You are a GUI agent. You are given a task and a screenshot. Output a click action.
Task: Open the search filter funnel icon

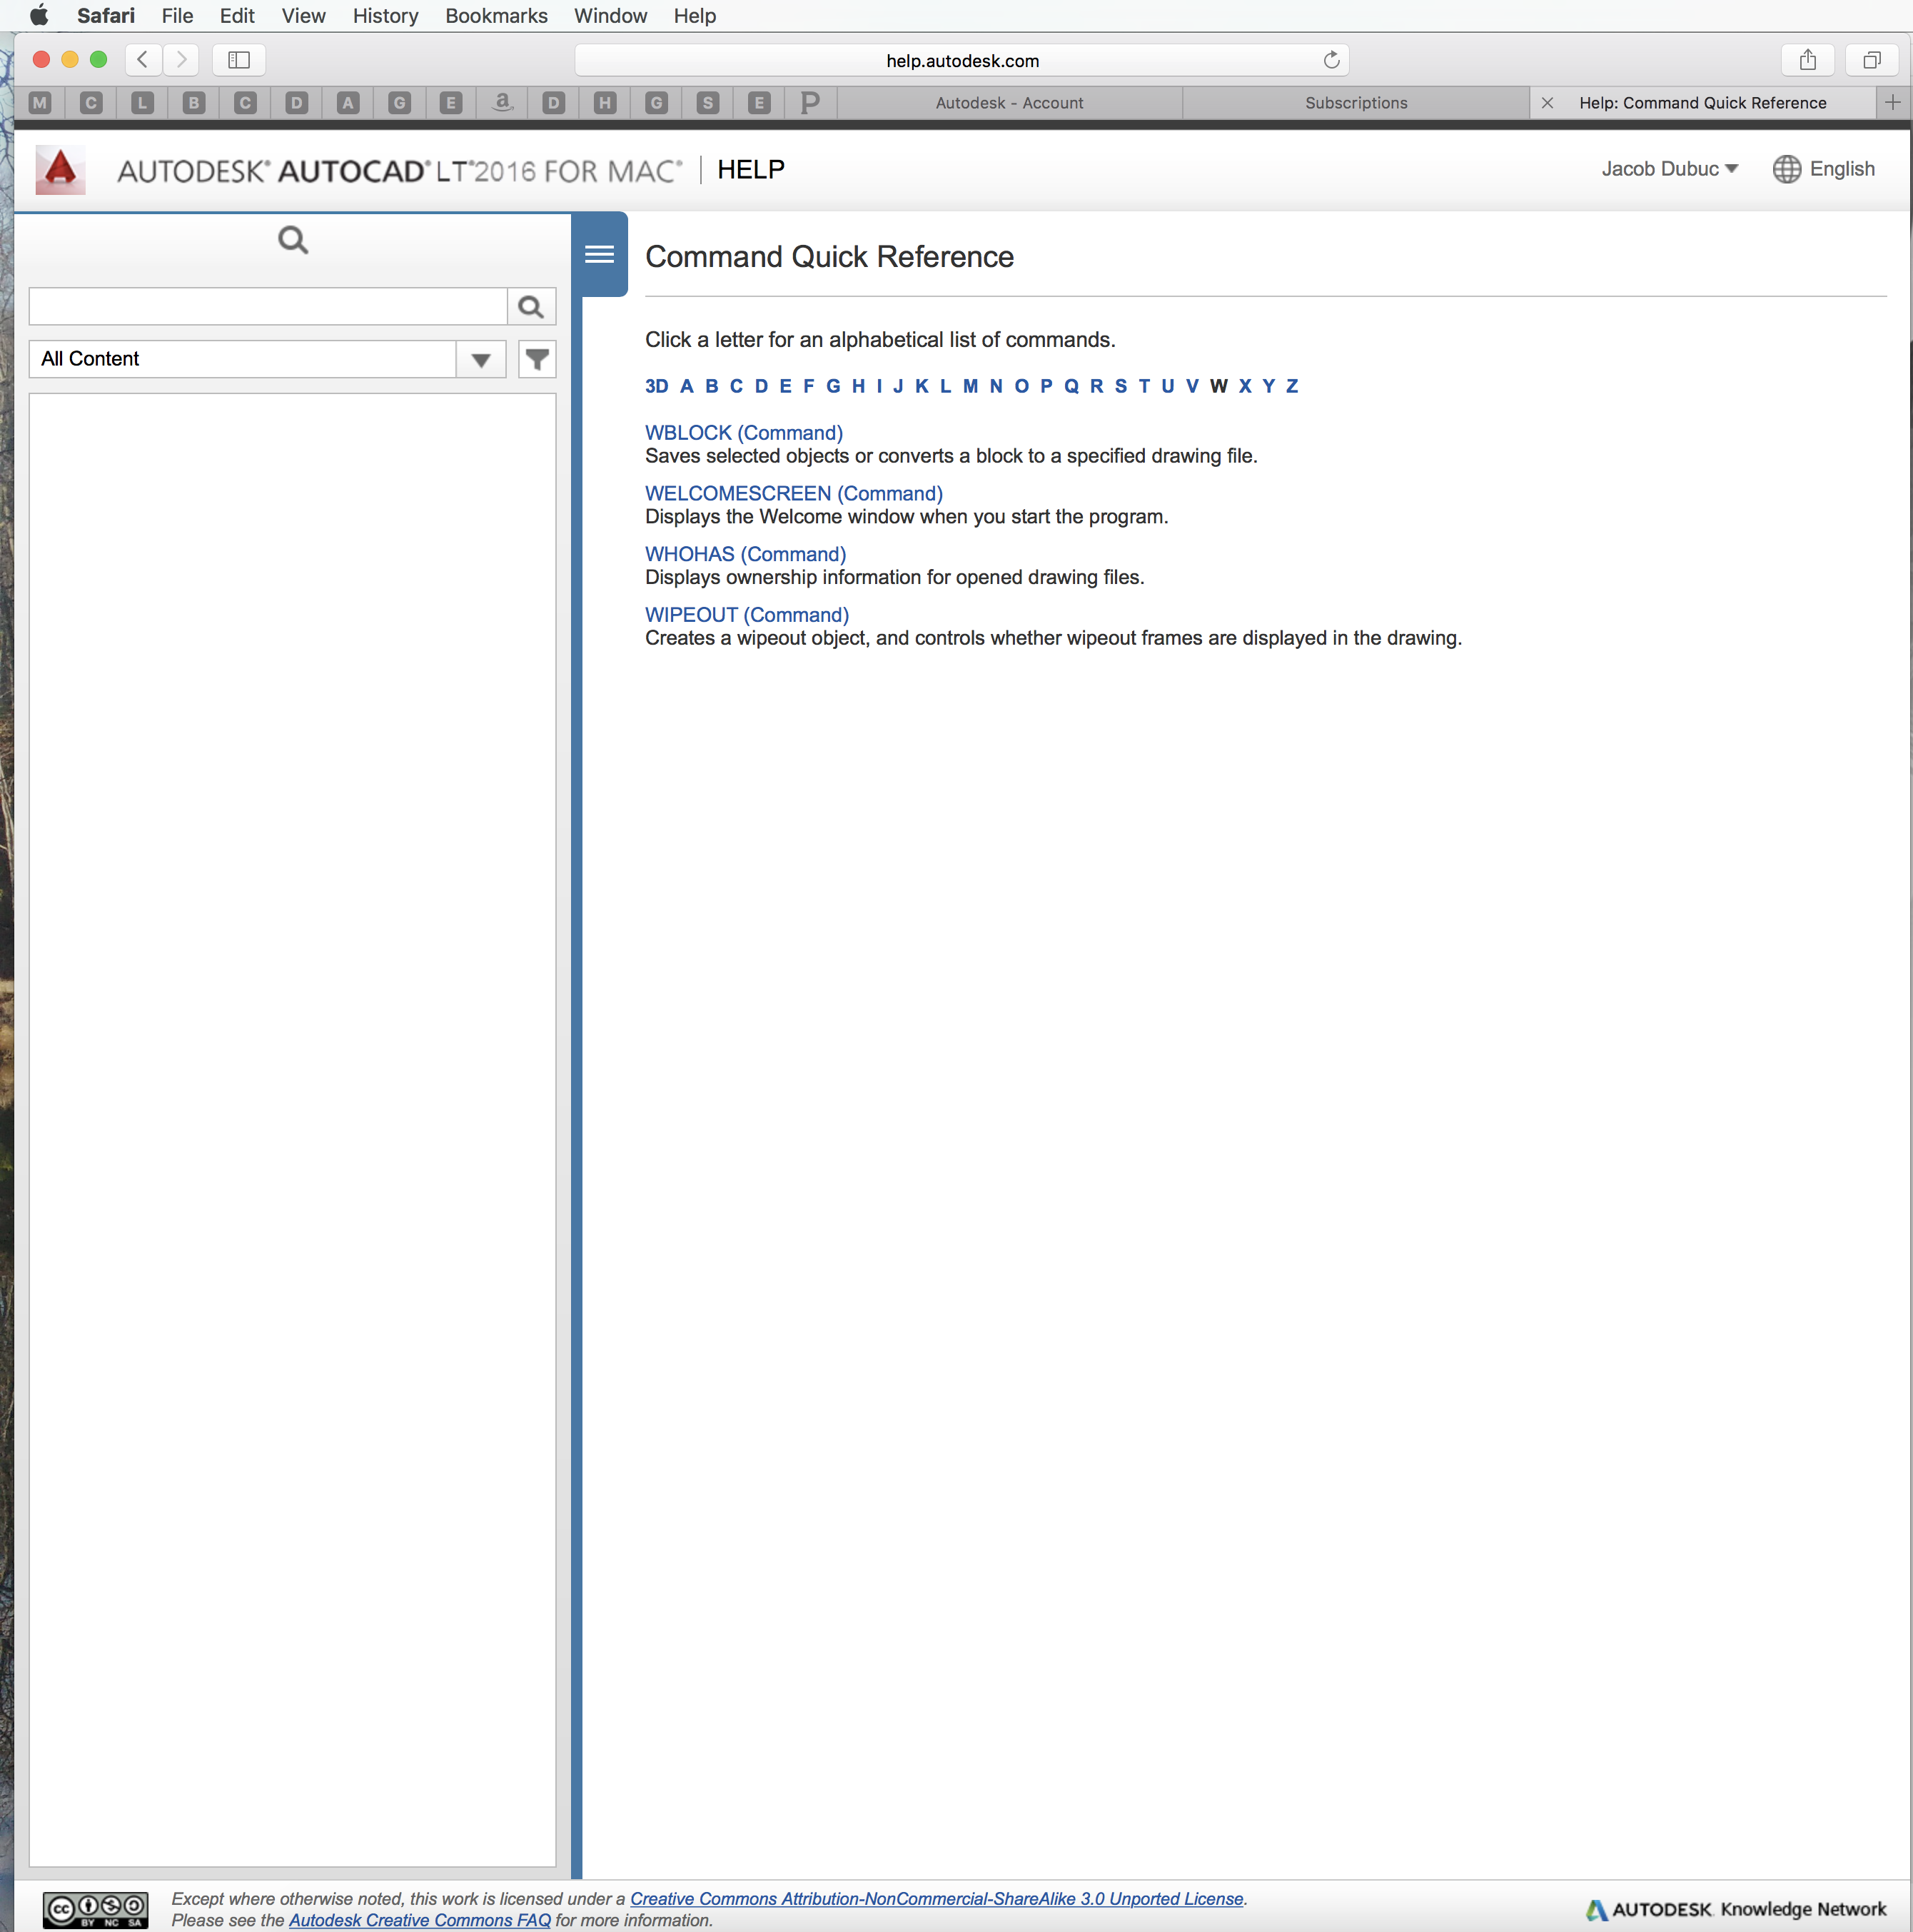(537, 359)
